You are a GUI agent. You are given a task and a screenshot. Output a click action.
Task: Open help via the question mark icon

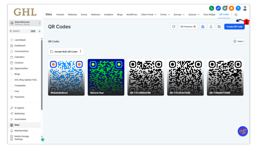[238, 8]
